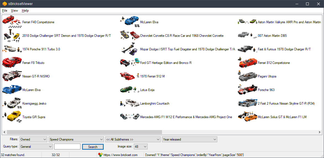Expand the Speed Champions theme dropdown
The image size is (324, 158).
click(x=76, y=139)
